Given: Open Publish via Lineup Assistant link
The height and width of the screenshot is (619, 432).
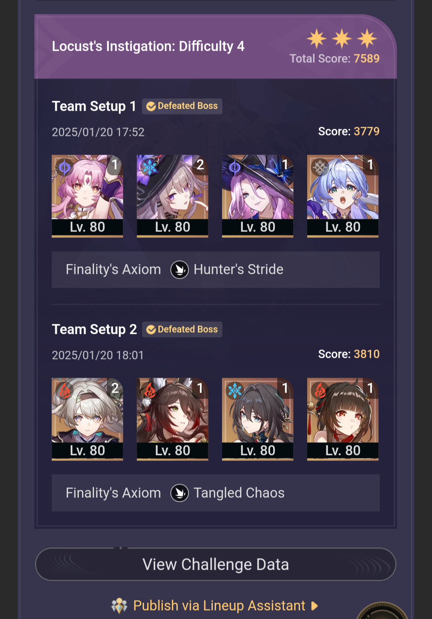Looking at the screenshot, I should coord(219,606).
